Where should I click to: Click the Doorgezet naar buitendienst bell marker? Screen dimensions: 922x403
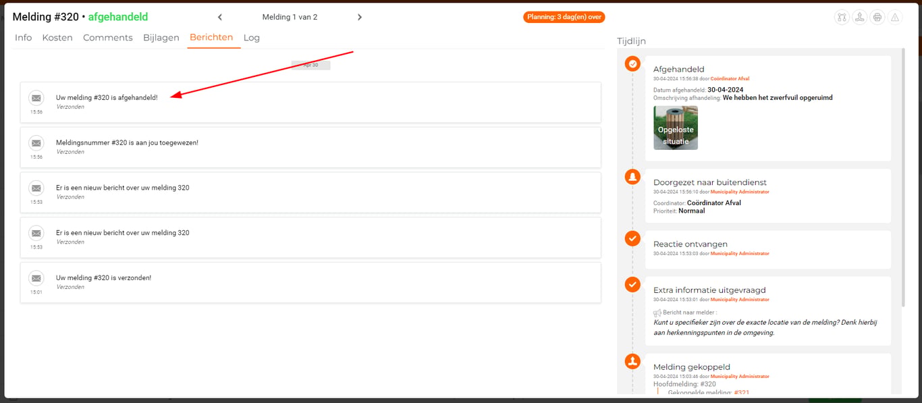pyautogui.click(x=632, y=177)
